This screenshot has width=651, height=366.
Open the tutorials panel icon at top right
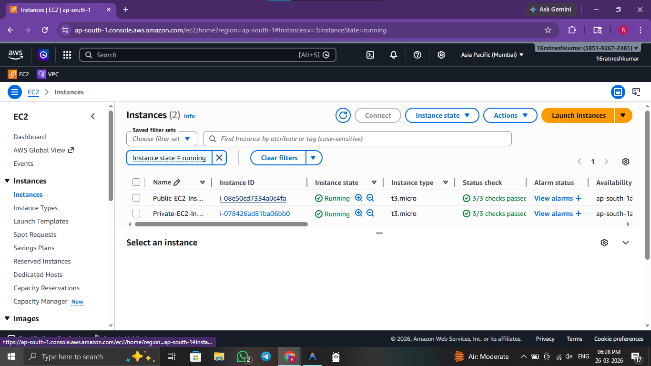coord(636,92)
